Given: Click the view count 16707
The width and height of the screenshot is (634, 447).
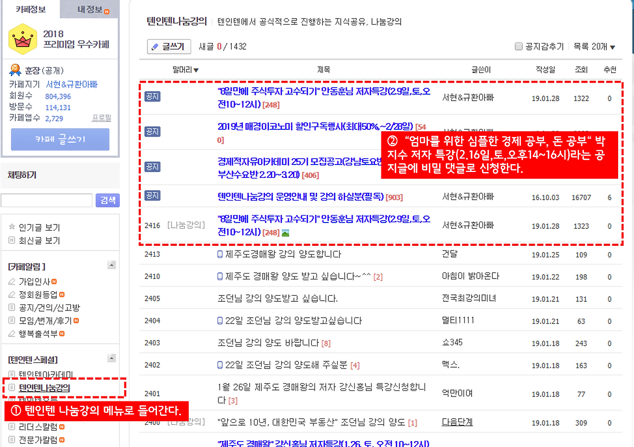Looking at the screenshot, I should coord(581,197).
